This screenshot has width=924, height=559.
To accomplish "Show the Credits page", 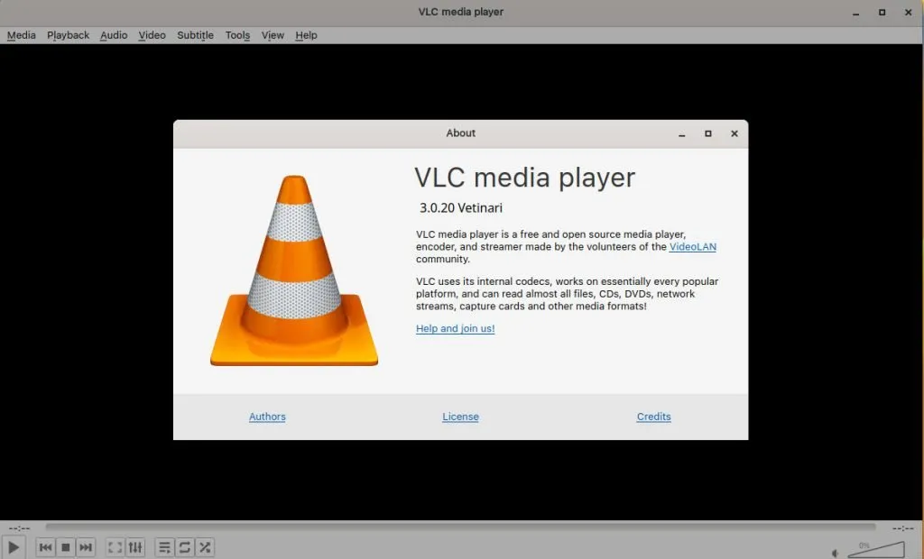I will click(x=653, y=417).
